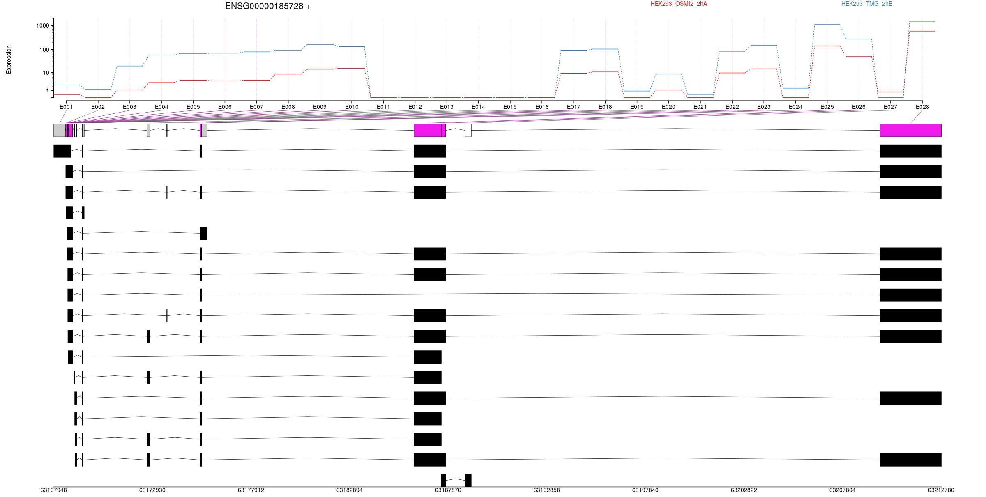This screenshot has width=986, height=497.
Task: Click genomic coordinate 63197840
Action: [645, 490]
